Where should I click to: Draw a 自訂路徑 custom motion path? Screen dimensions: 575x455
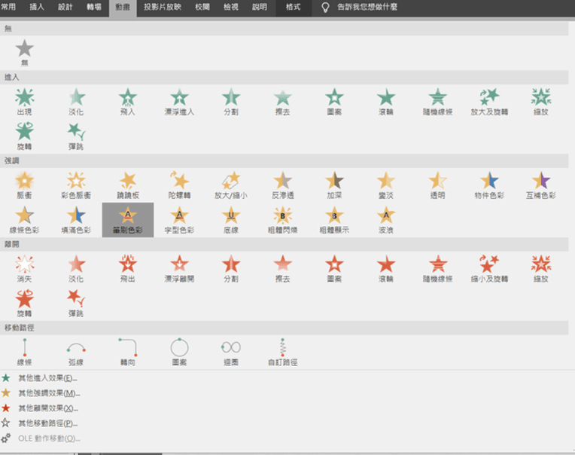coord(283,353)
